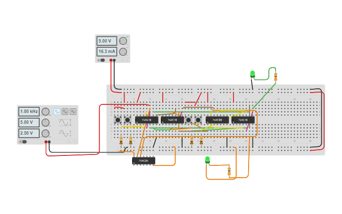Screen dimensions: 342x214
Task: Select the resistor beside the top LED
Action: (275, 77)
